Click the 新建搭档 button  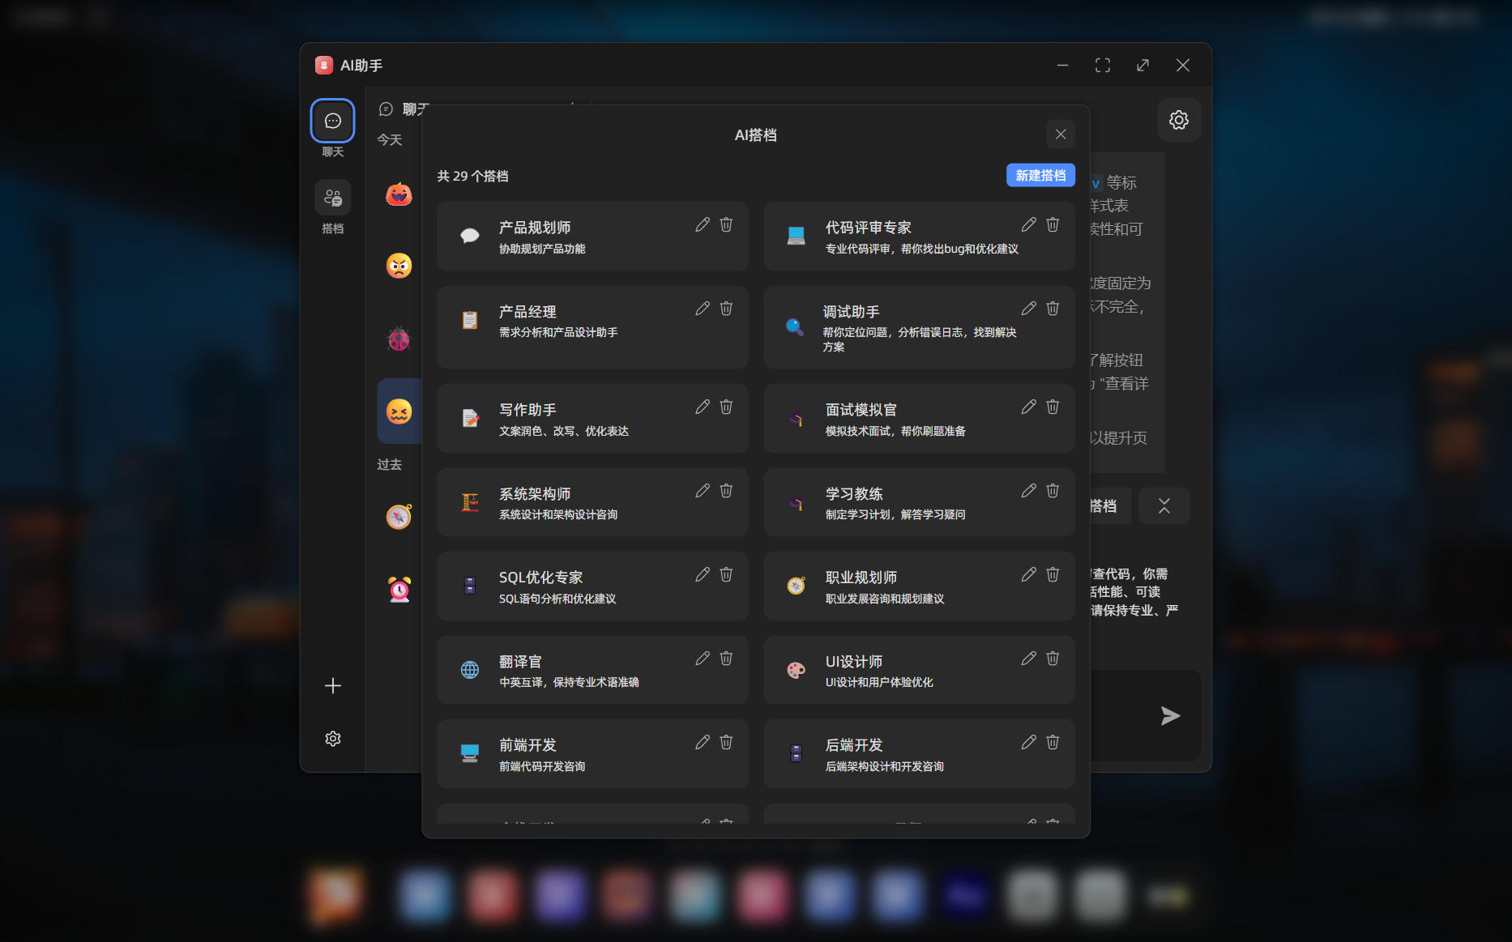(x=1040, y=175)
